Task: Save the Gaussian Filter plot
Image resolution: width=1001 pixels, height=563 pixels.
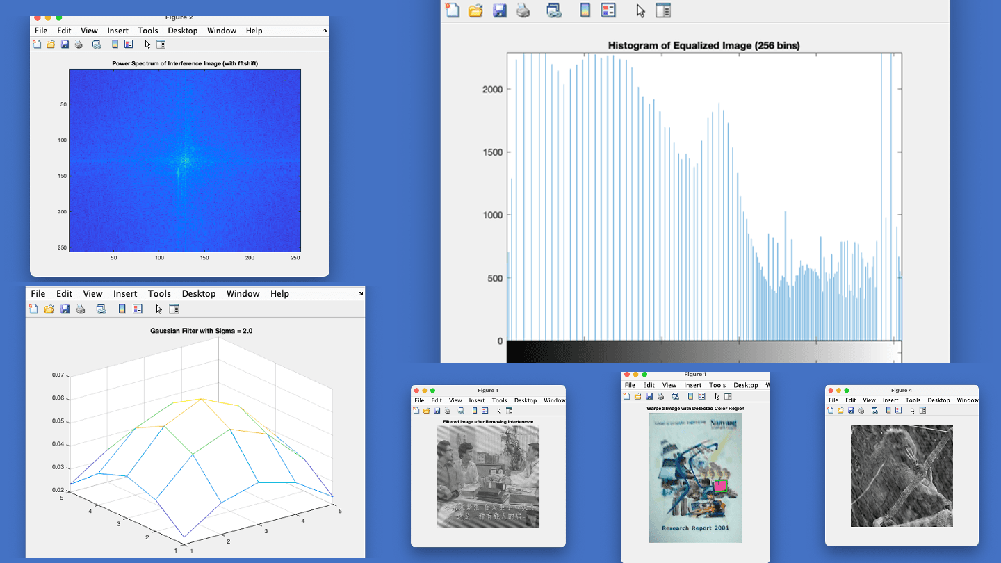Action: (65, 309)
